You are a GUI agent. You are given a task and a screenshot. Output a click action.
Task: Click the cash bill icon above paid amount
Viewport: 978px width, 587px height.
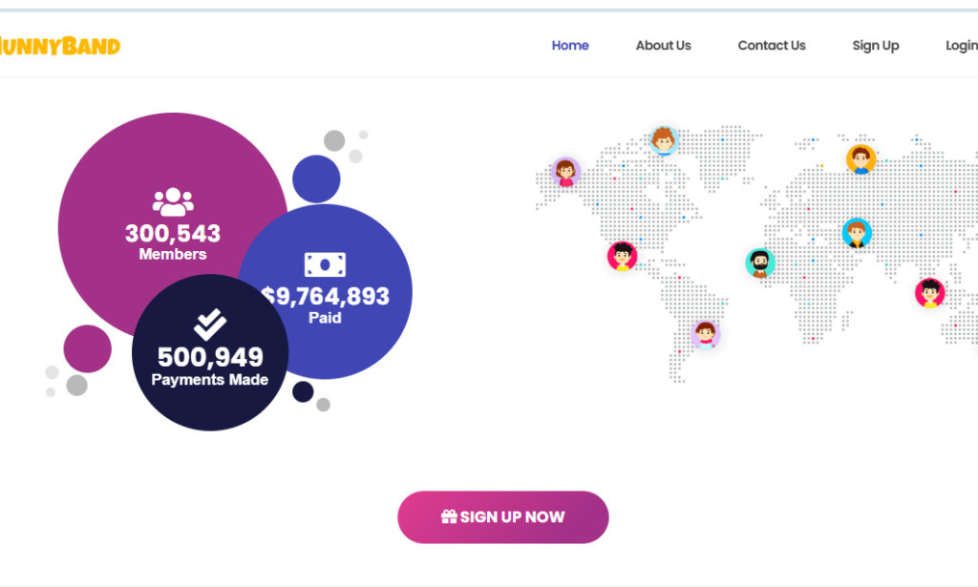(325, 262)
